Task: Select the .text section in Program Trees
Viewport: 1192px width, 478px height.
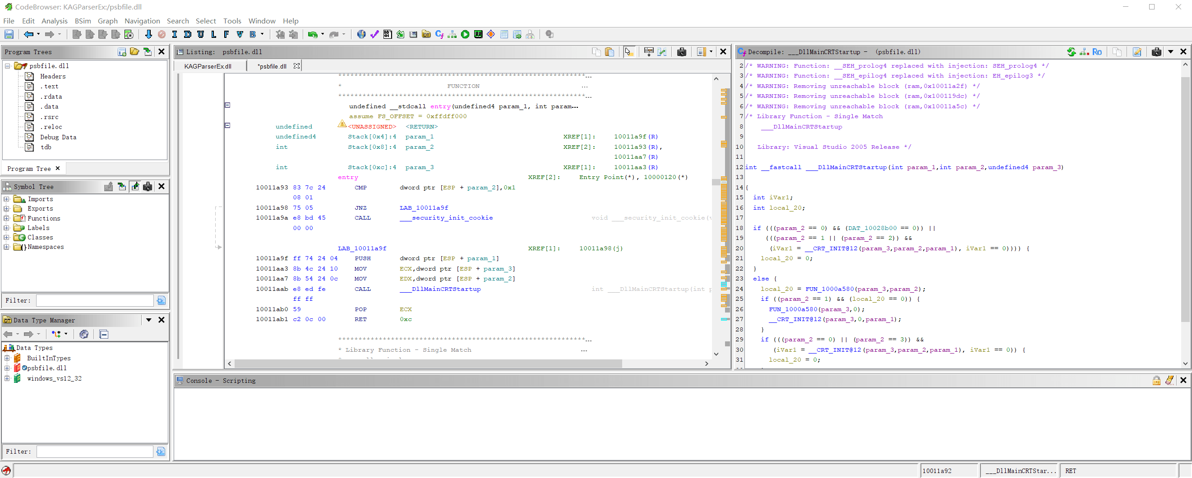Action: click(x=49, y=87)
